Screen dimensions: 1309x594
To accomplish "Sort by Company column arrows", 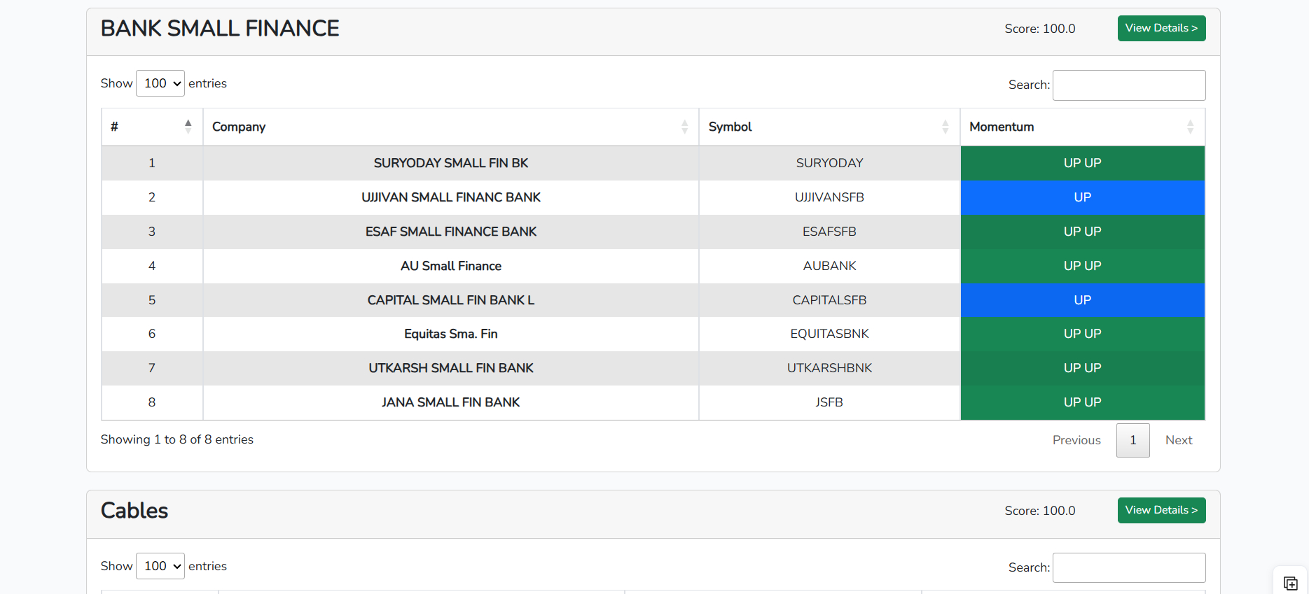I will point(684,127).
